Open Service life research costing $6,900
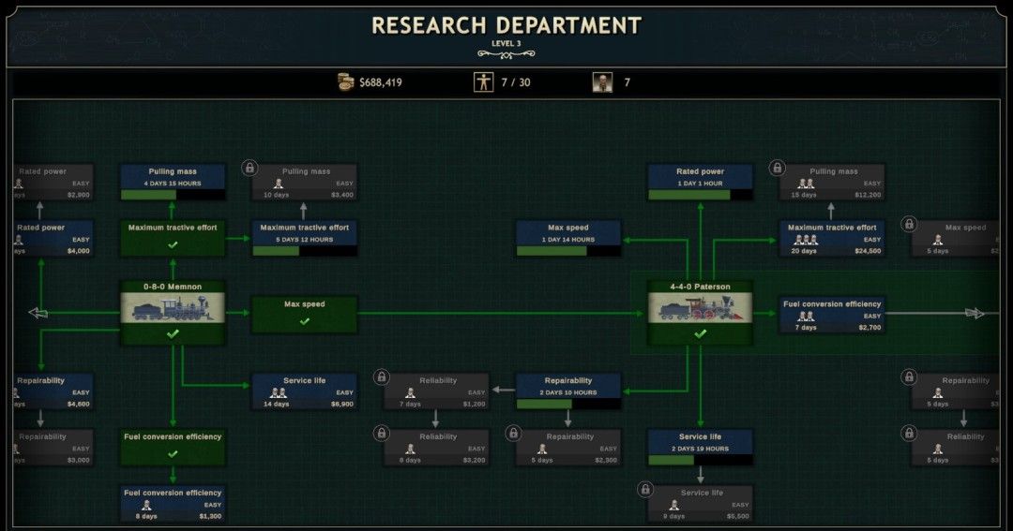 click(304, 391)
